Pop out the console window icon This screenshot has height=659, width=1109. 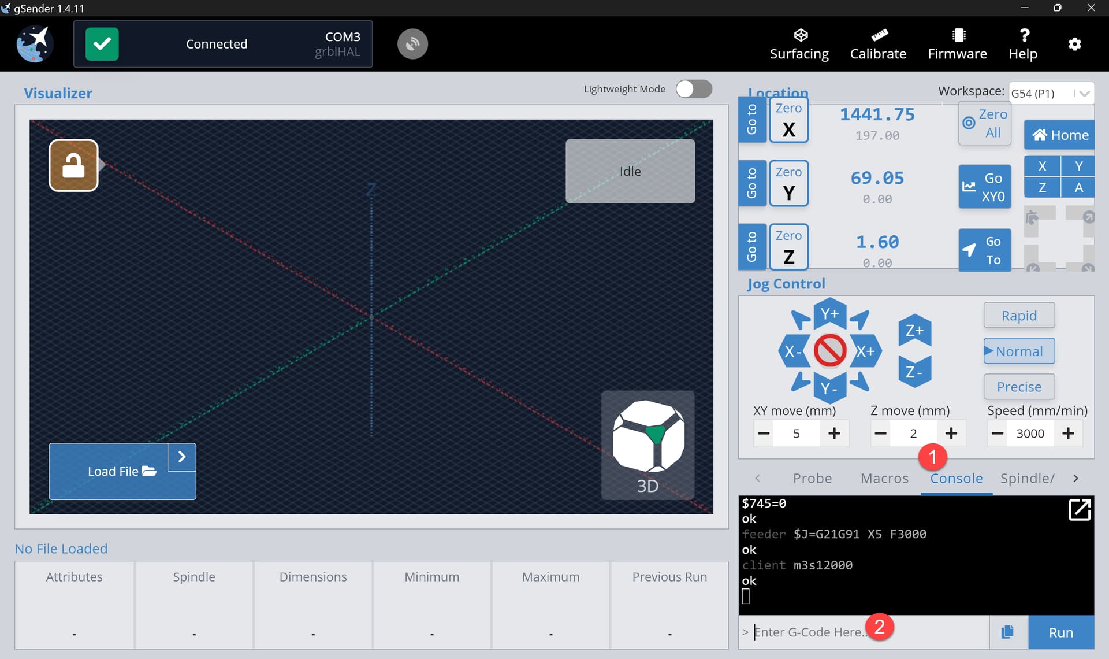pos(1079,510)
